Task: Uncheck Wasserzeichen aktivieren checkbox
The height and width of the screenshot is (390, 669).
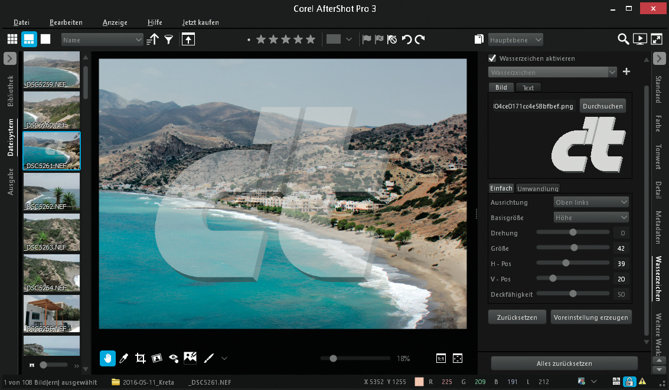Action: point(492,58)
